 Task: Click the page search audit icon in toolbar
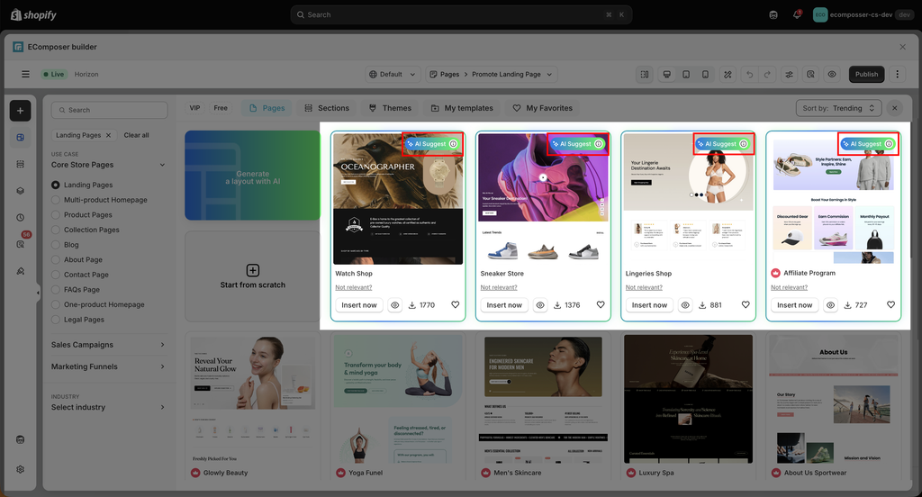pyautogui.click(x=810, y=75)
